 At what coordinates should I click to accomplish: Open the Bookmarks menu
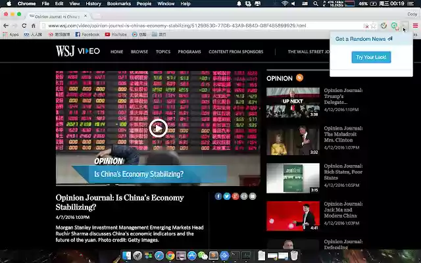[x=119, y=3]
